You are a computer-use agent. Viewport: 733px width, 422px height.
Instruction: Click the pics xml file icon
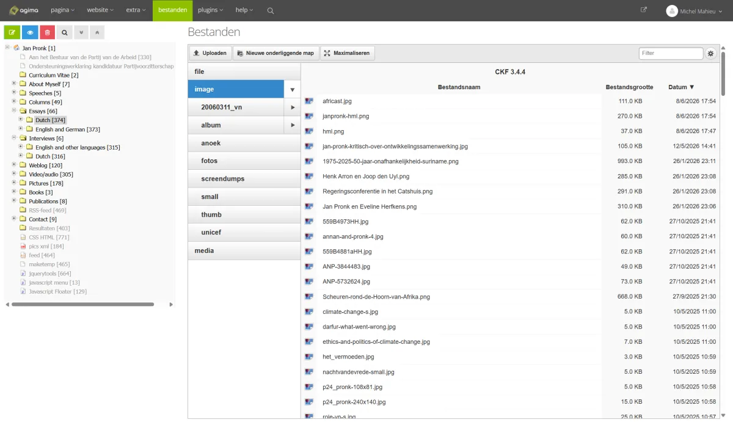coord(23,246)
